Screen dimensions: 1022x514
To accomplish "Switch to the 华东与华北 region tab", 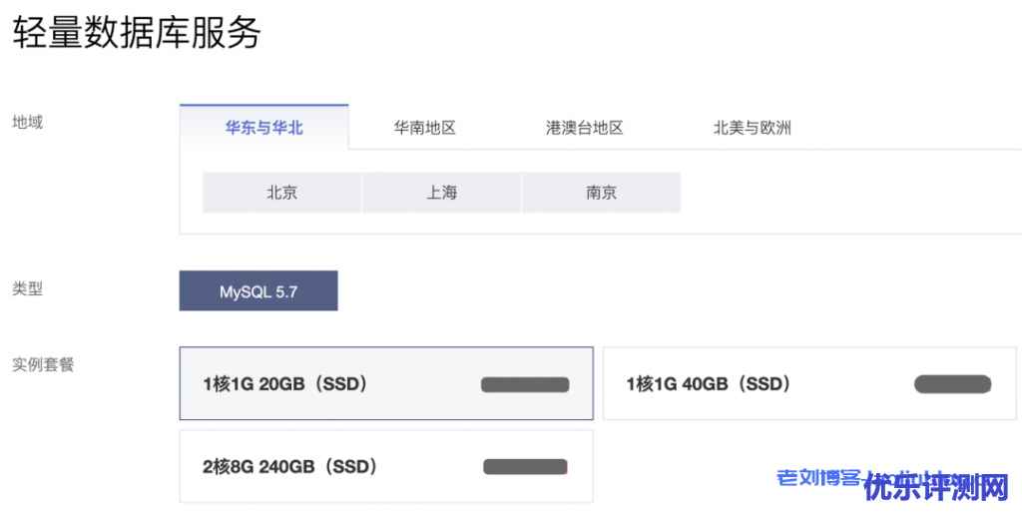I will coord(263,128).
